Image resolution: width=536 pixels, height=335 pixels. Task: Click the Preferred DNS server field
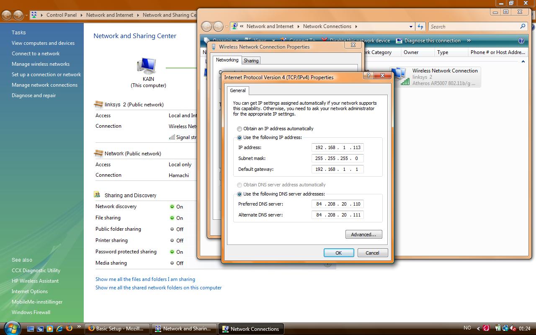pyautogui.click(x=338, y=204)
